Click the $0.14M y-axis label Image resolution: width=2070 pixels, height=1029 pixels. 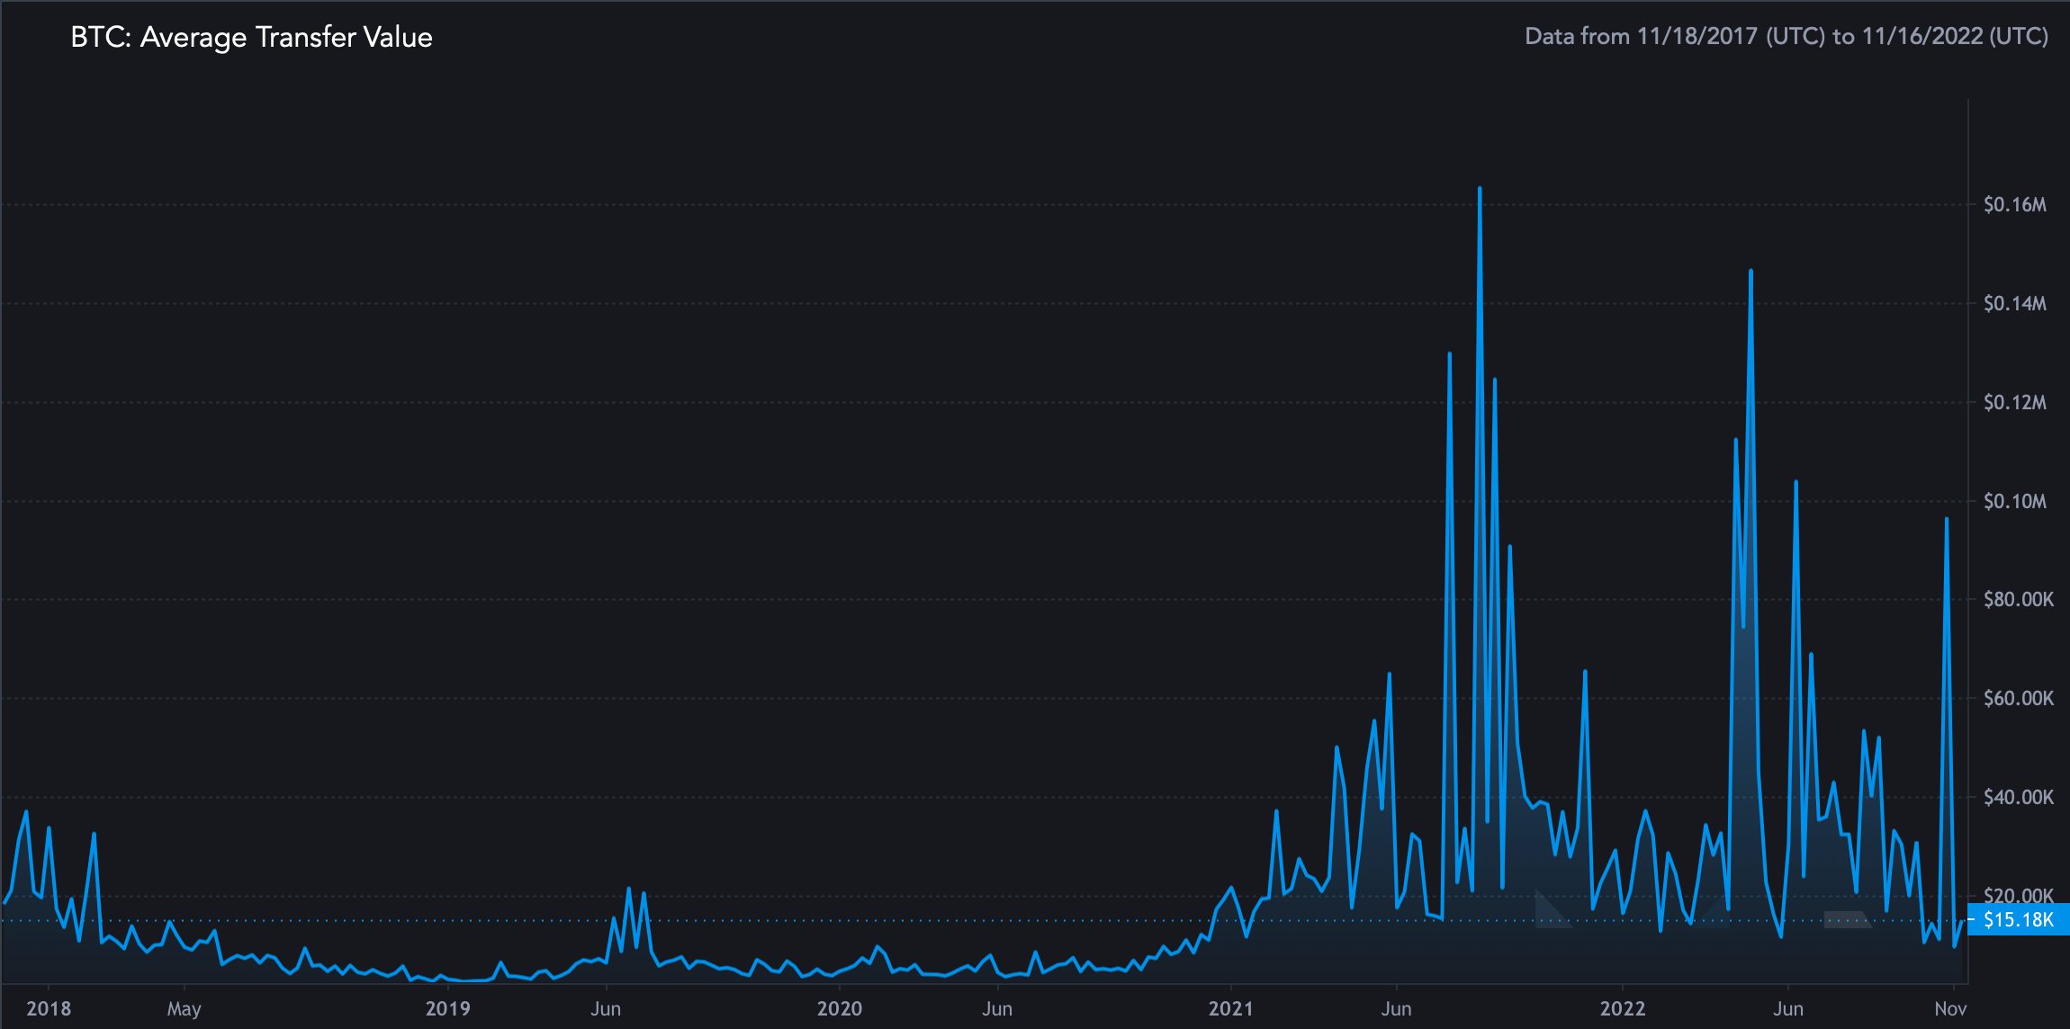(2014, 304)
